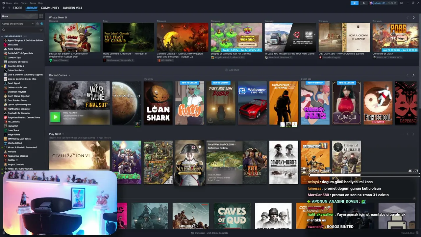Open the Help menu
The height and width of the screenshot is (237, 421).
click(x=40, y=3)
